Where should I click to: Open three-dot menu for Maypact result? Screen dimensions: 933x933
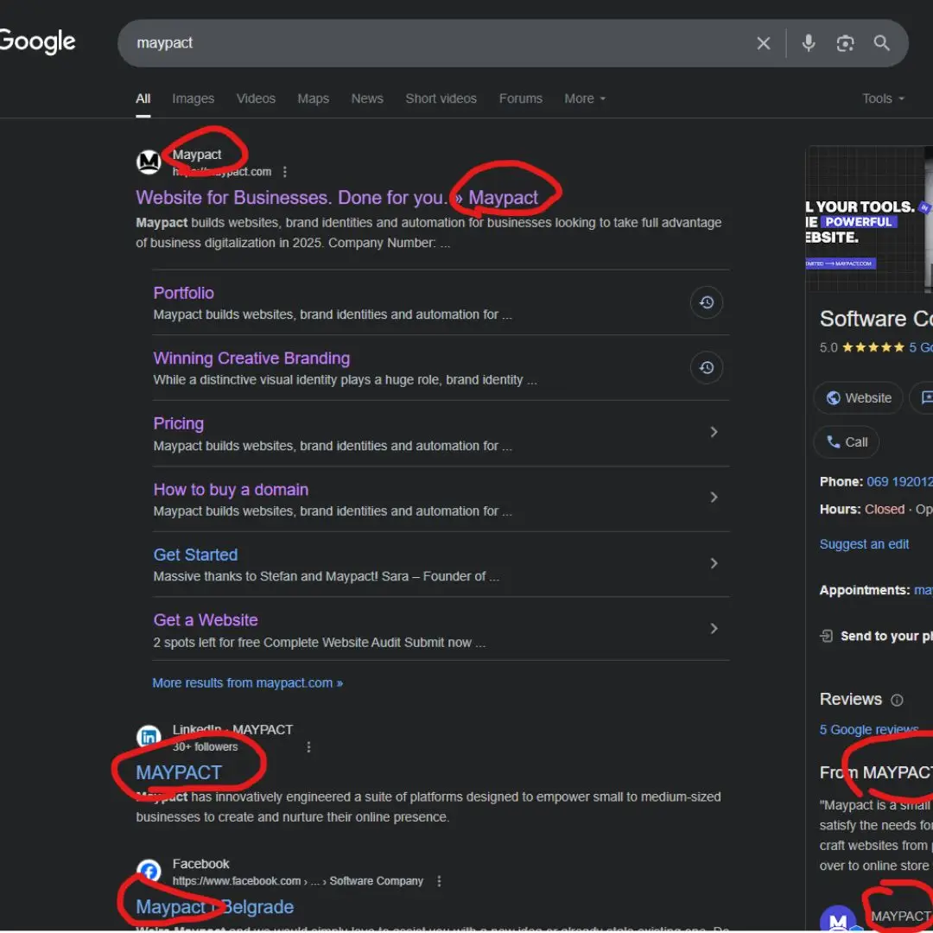pyautogui.click(x=285, y=172)
